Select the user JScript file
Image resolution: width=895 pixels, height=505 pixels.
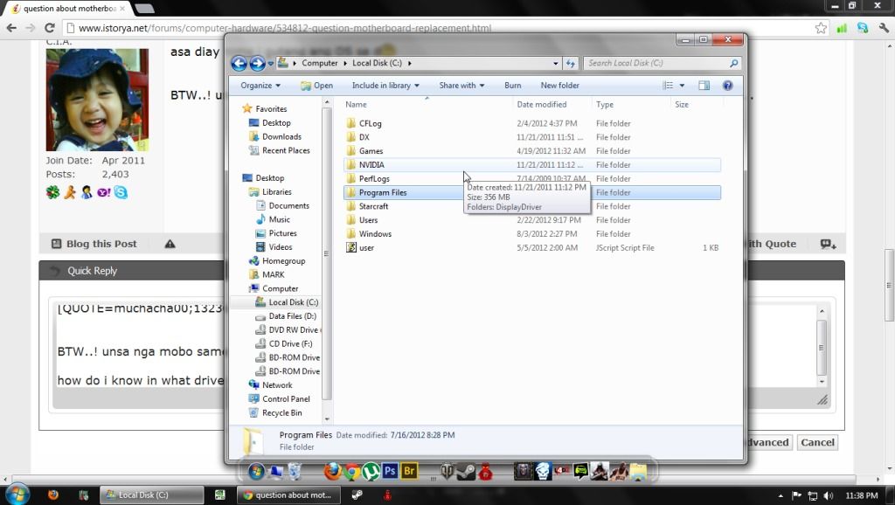(366, 247)
